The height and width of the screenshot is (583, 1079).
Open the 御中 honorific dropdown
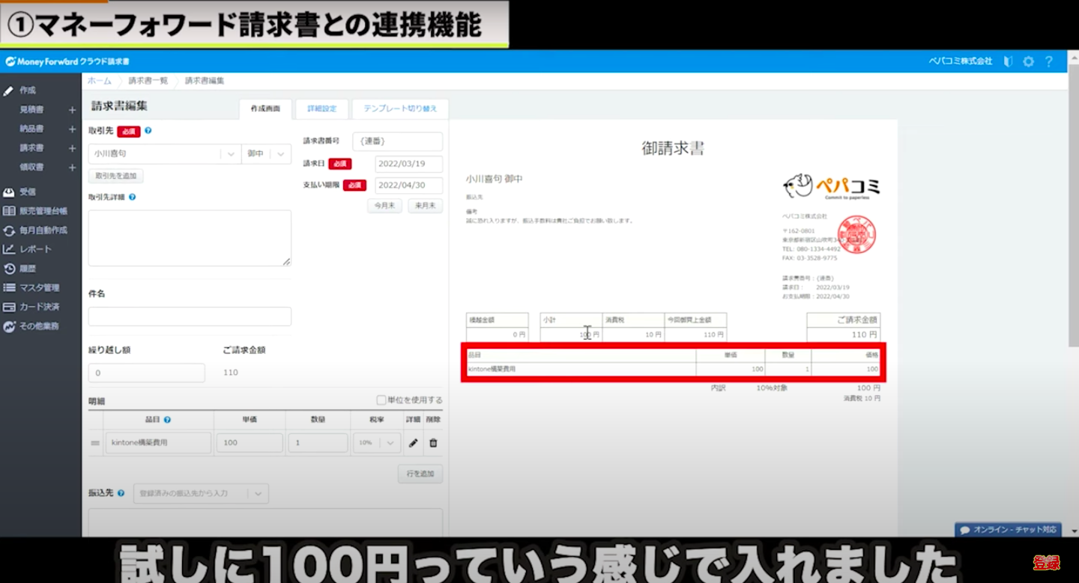tap(280, 154)
